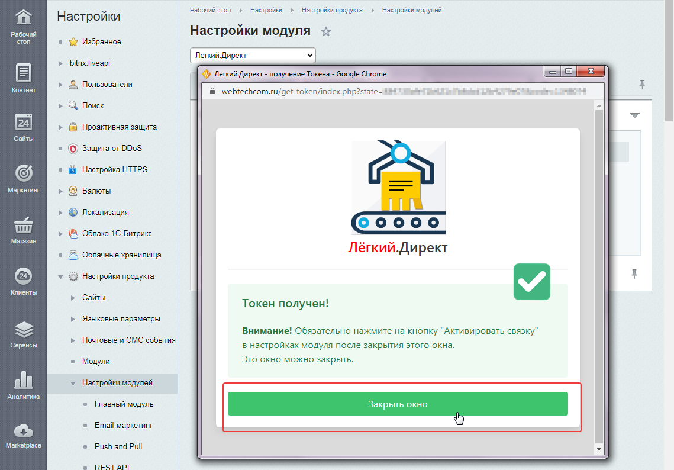Open the Клиенты section icon
Image resolution: width=674 pixels, height=470 pixels.
(24, 276)
